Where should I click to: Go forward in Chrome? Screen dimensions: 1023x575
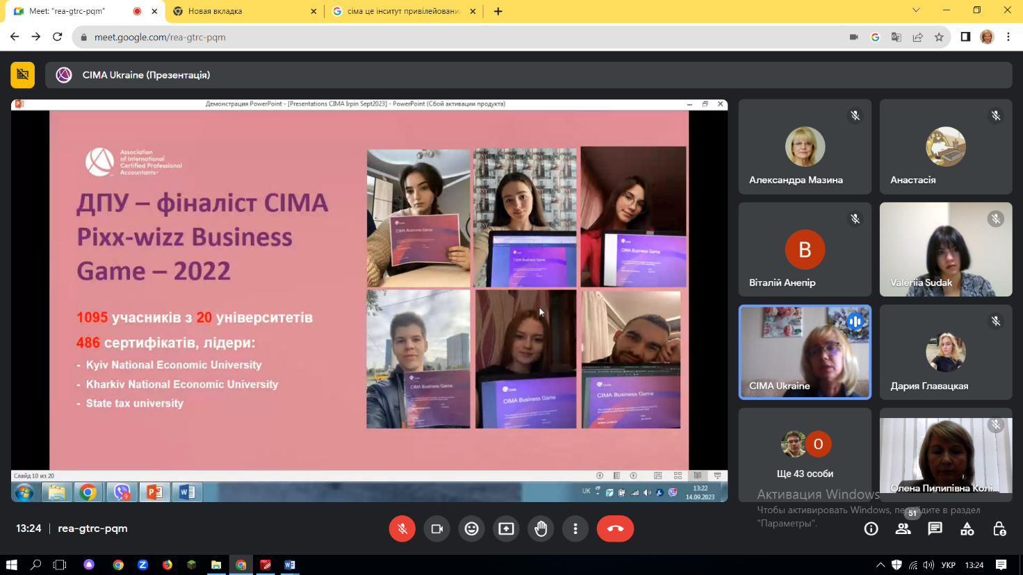pyautogui.click(x=36, y=37)
